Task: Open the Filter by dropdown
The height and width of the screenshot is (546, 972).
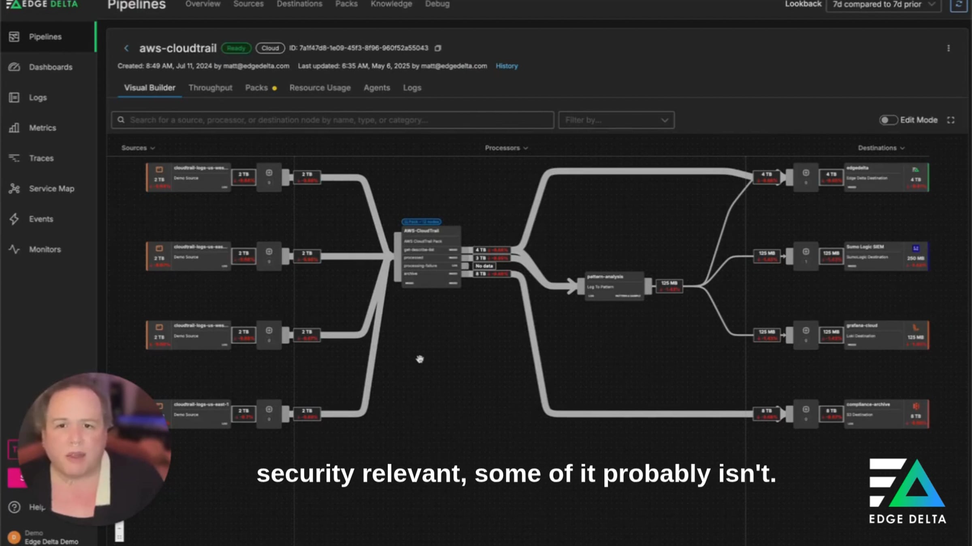Action: pyautogui.click(x=616, y=120)
